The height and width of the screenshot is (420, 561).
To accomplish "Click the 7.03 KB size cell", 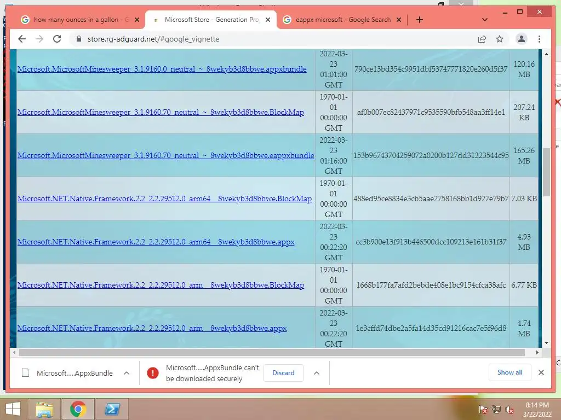I will [x=524, y=199].
